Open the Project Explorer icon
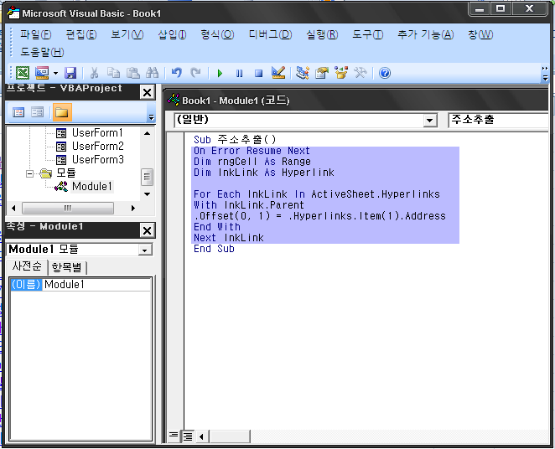This screenshot has height=449, width=555. [303, 73]
